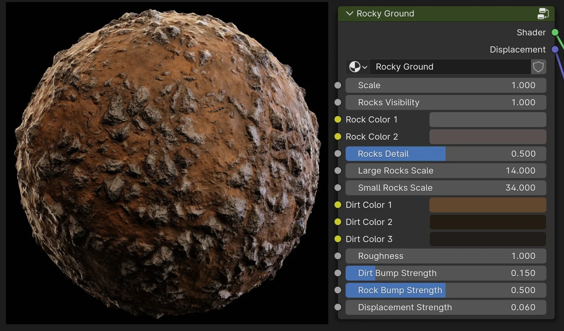The width and height of the screenshot is (564, 331).
Task: Modify the Displacement Strength slider
Action: coord(445,307)
